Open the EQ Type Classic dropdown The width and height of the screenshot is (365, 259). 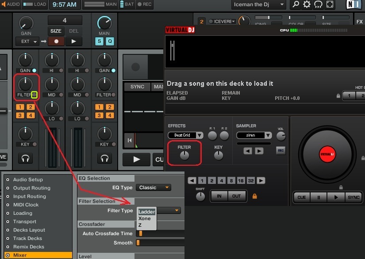(x=154, y=187)
